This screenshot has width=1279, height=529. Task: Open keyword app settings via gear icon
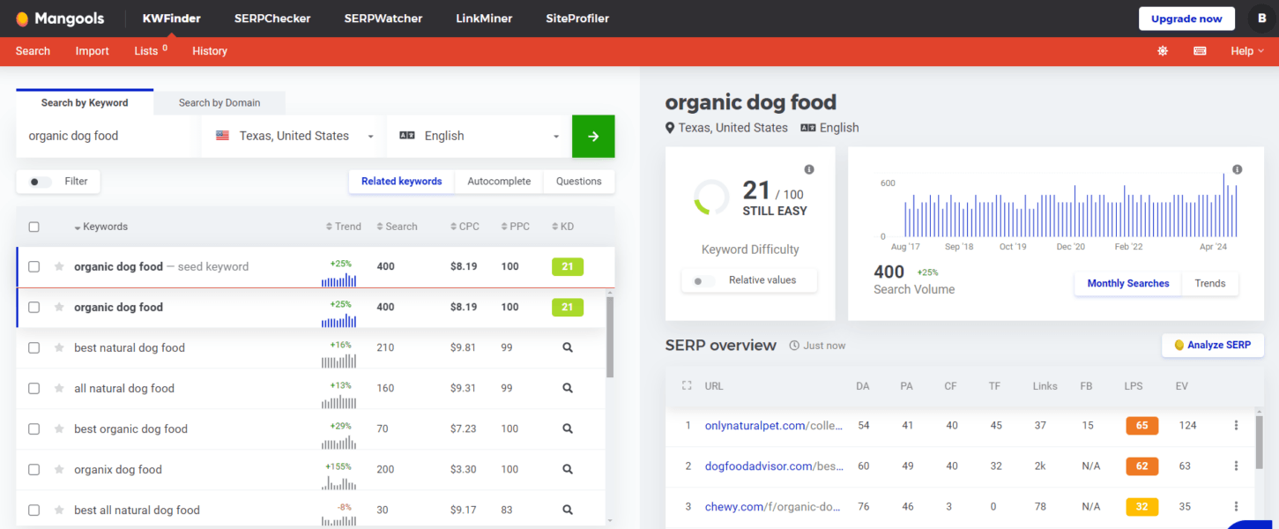pos(1162,50)
